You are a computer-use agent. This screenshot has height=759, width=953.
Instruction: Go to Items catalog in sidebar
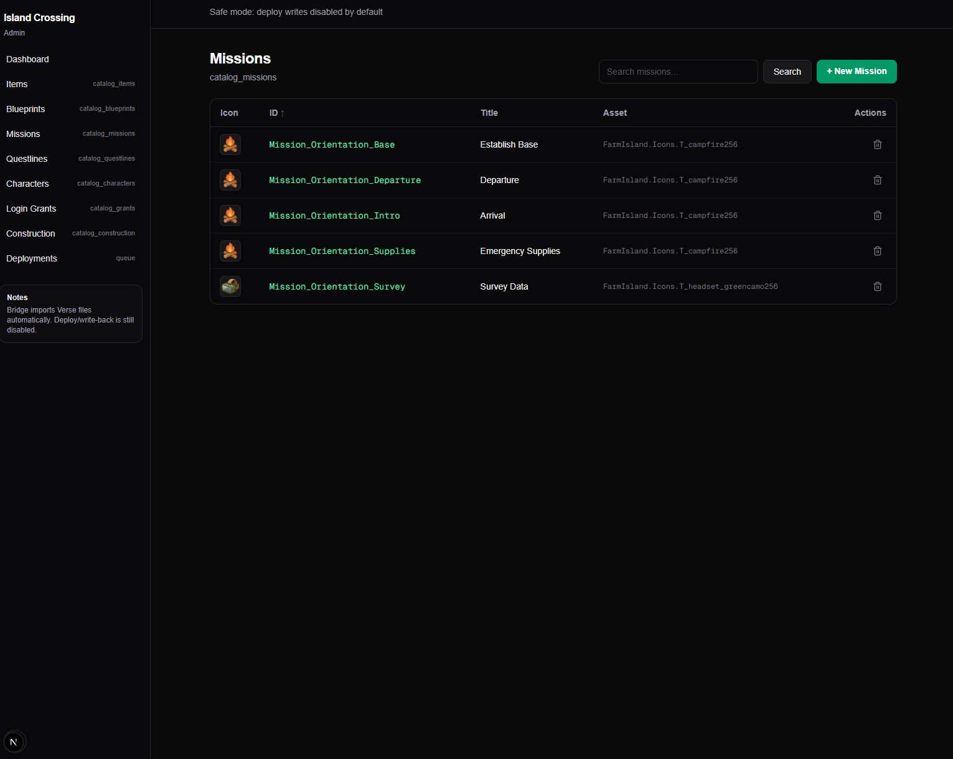tap(17, 84)
